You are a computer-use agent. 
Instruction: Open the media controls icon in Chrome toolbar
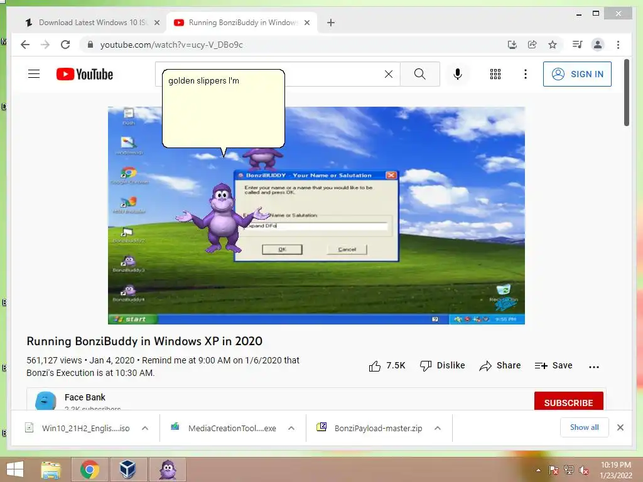coord(578,45)
